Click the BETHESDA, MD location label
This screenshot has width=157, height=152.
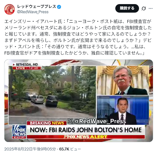coord(26,64)
